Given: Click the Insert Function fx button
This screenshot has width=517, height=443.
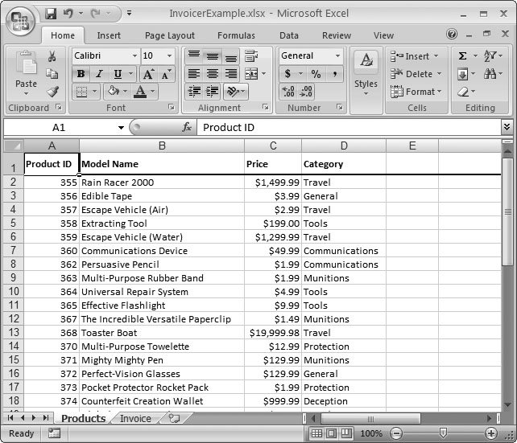Looking at the screenshot, I should tap(187, 127).
